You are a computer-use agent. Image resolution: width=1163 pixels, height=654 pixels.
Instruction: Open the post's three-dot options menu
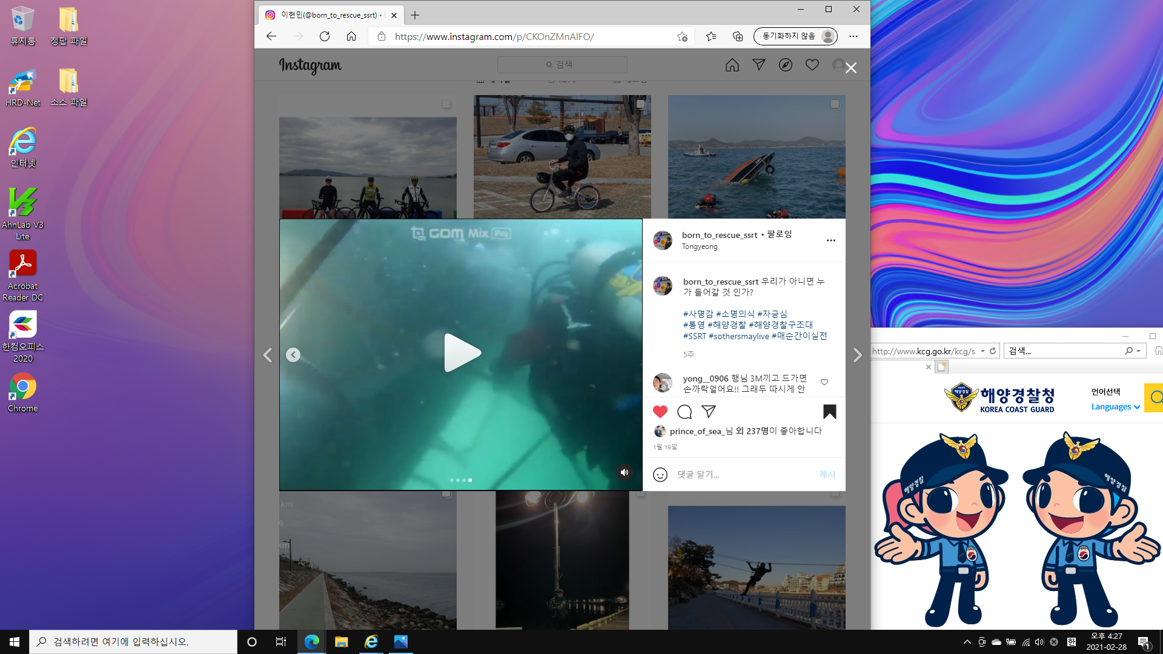coord(831,240)
